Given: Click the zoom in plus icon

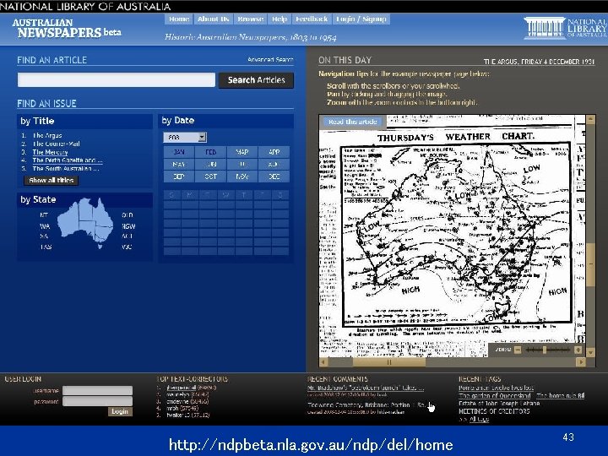Looking at the screenshot, I should [578, 350].
